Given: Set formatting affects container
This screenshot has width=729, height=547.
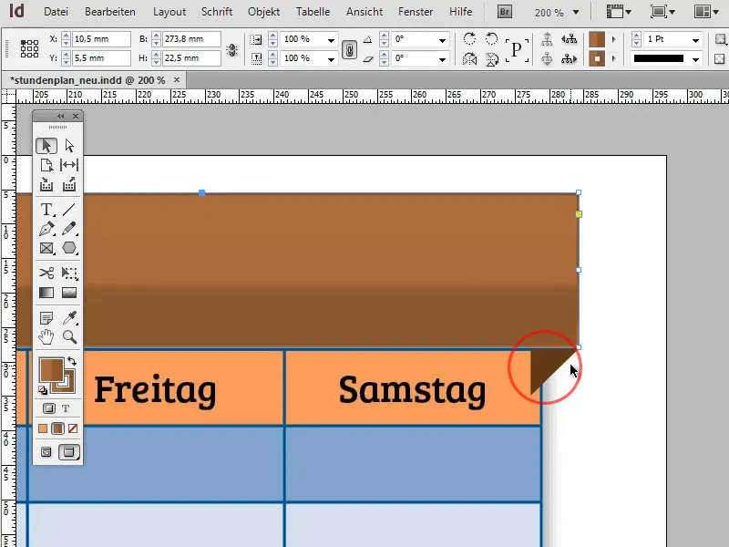Looking at the screenshot, I should [x=49, y=408].
